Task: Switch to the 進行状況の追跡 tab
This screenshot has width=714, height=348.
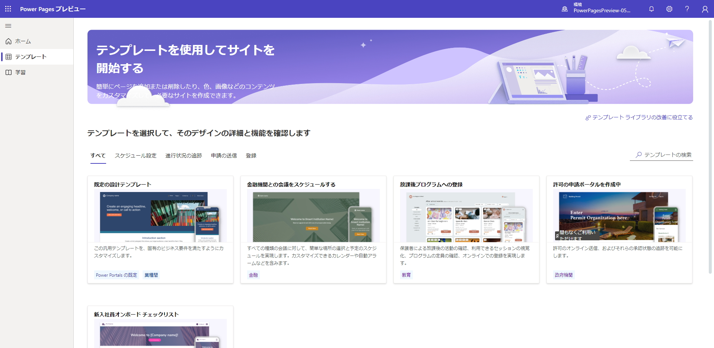Action: [x=184, y=156]
